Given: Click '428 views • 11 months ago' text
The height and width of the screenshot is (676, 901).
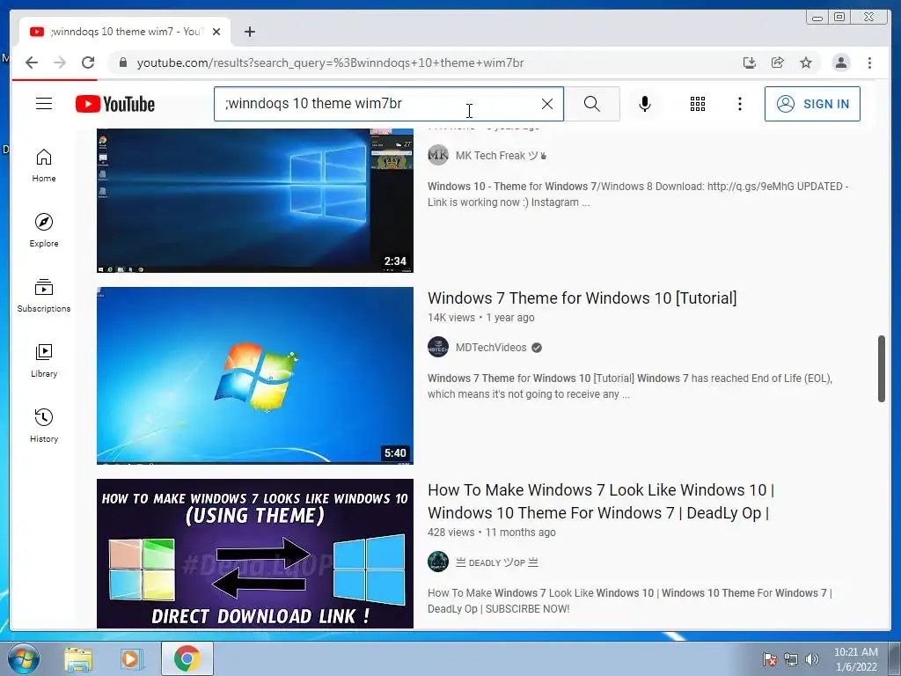Looking at the screenshot, I should coord(491,533).
